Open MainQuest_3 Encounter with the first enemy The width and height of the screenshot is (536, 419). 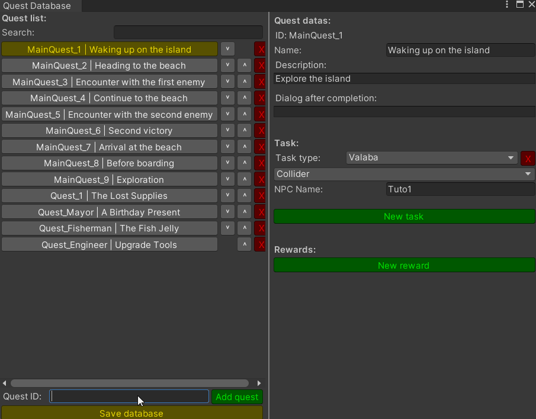(x=110, y=82)
